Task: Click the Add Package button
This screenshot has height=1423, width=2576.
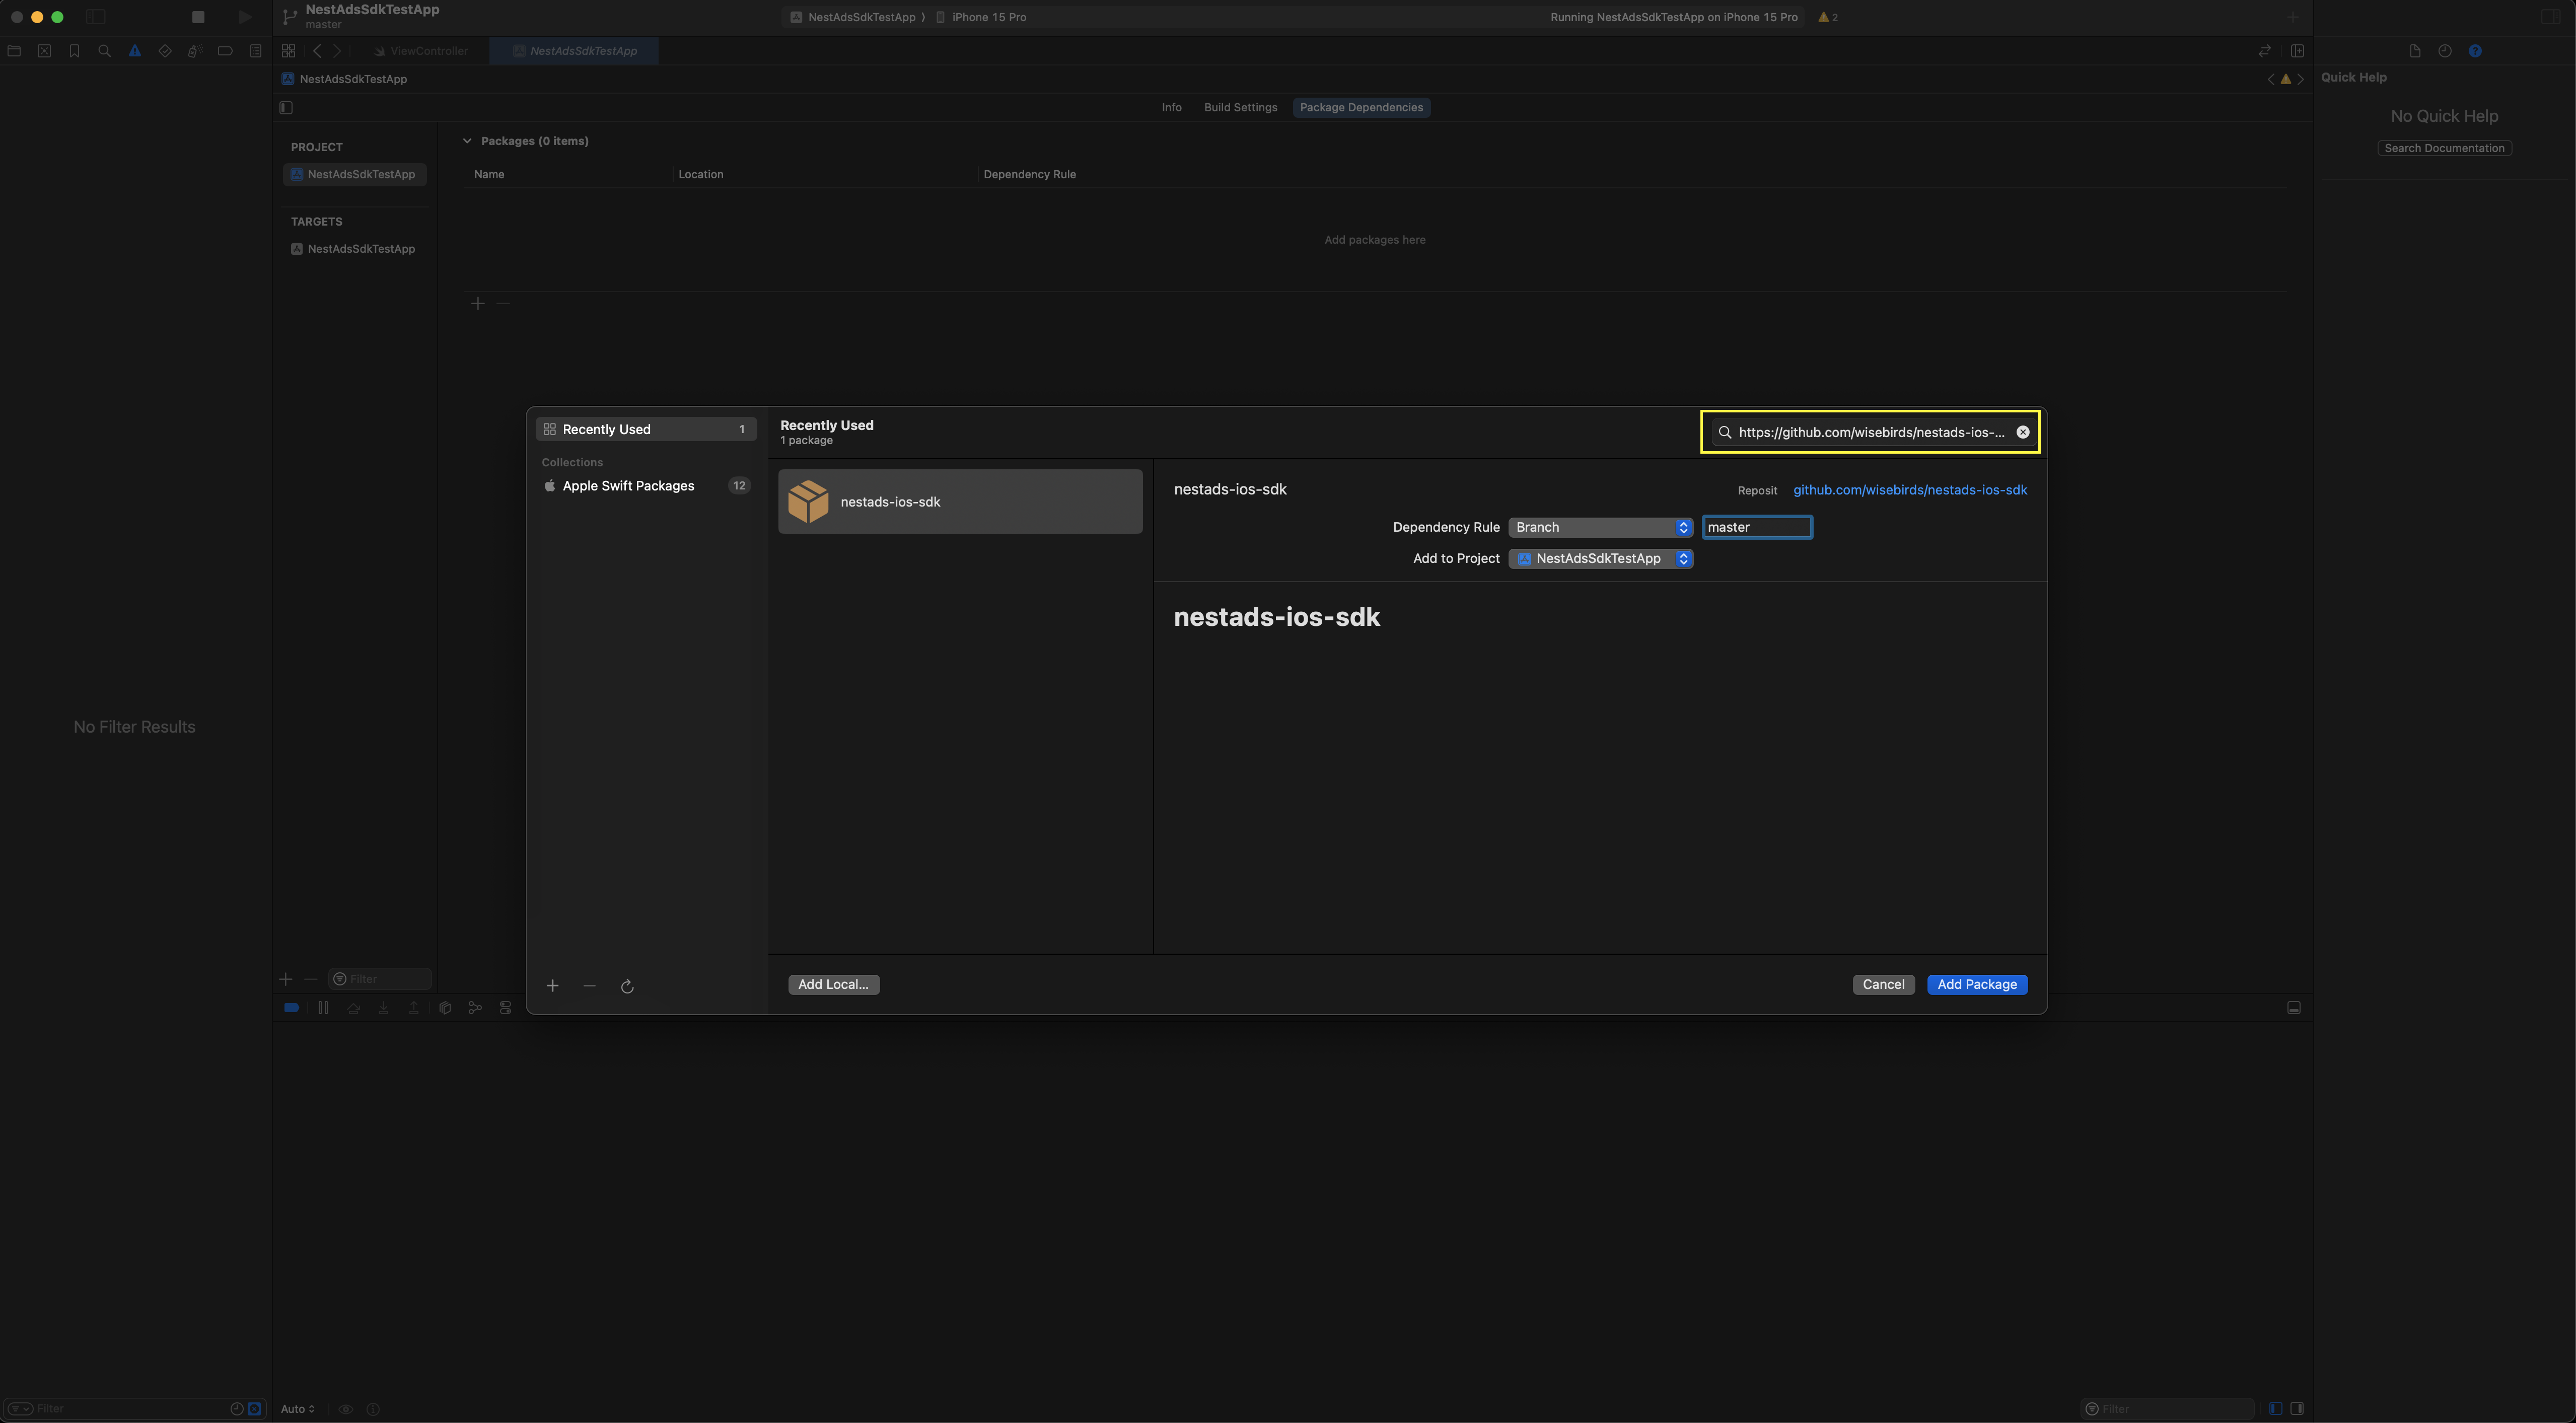Action: 1976,985
